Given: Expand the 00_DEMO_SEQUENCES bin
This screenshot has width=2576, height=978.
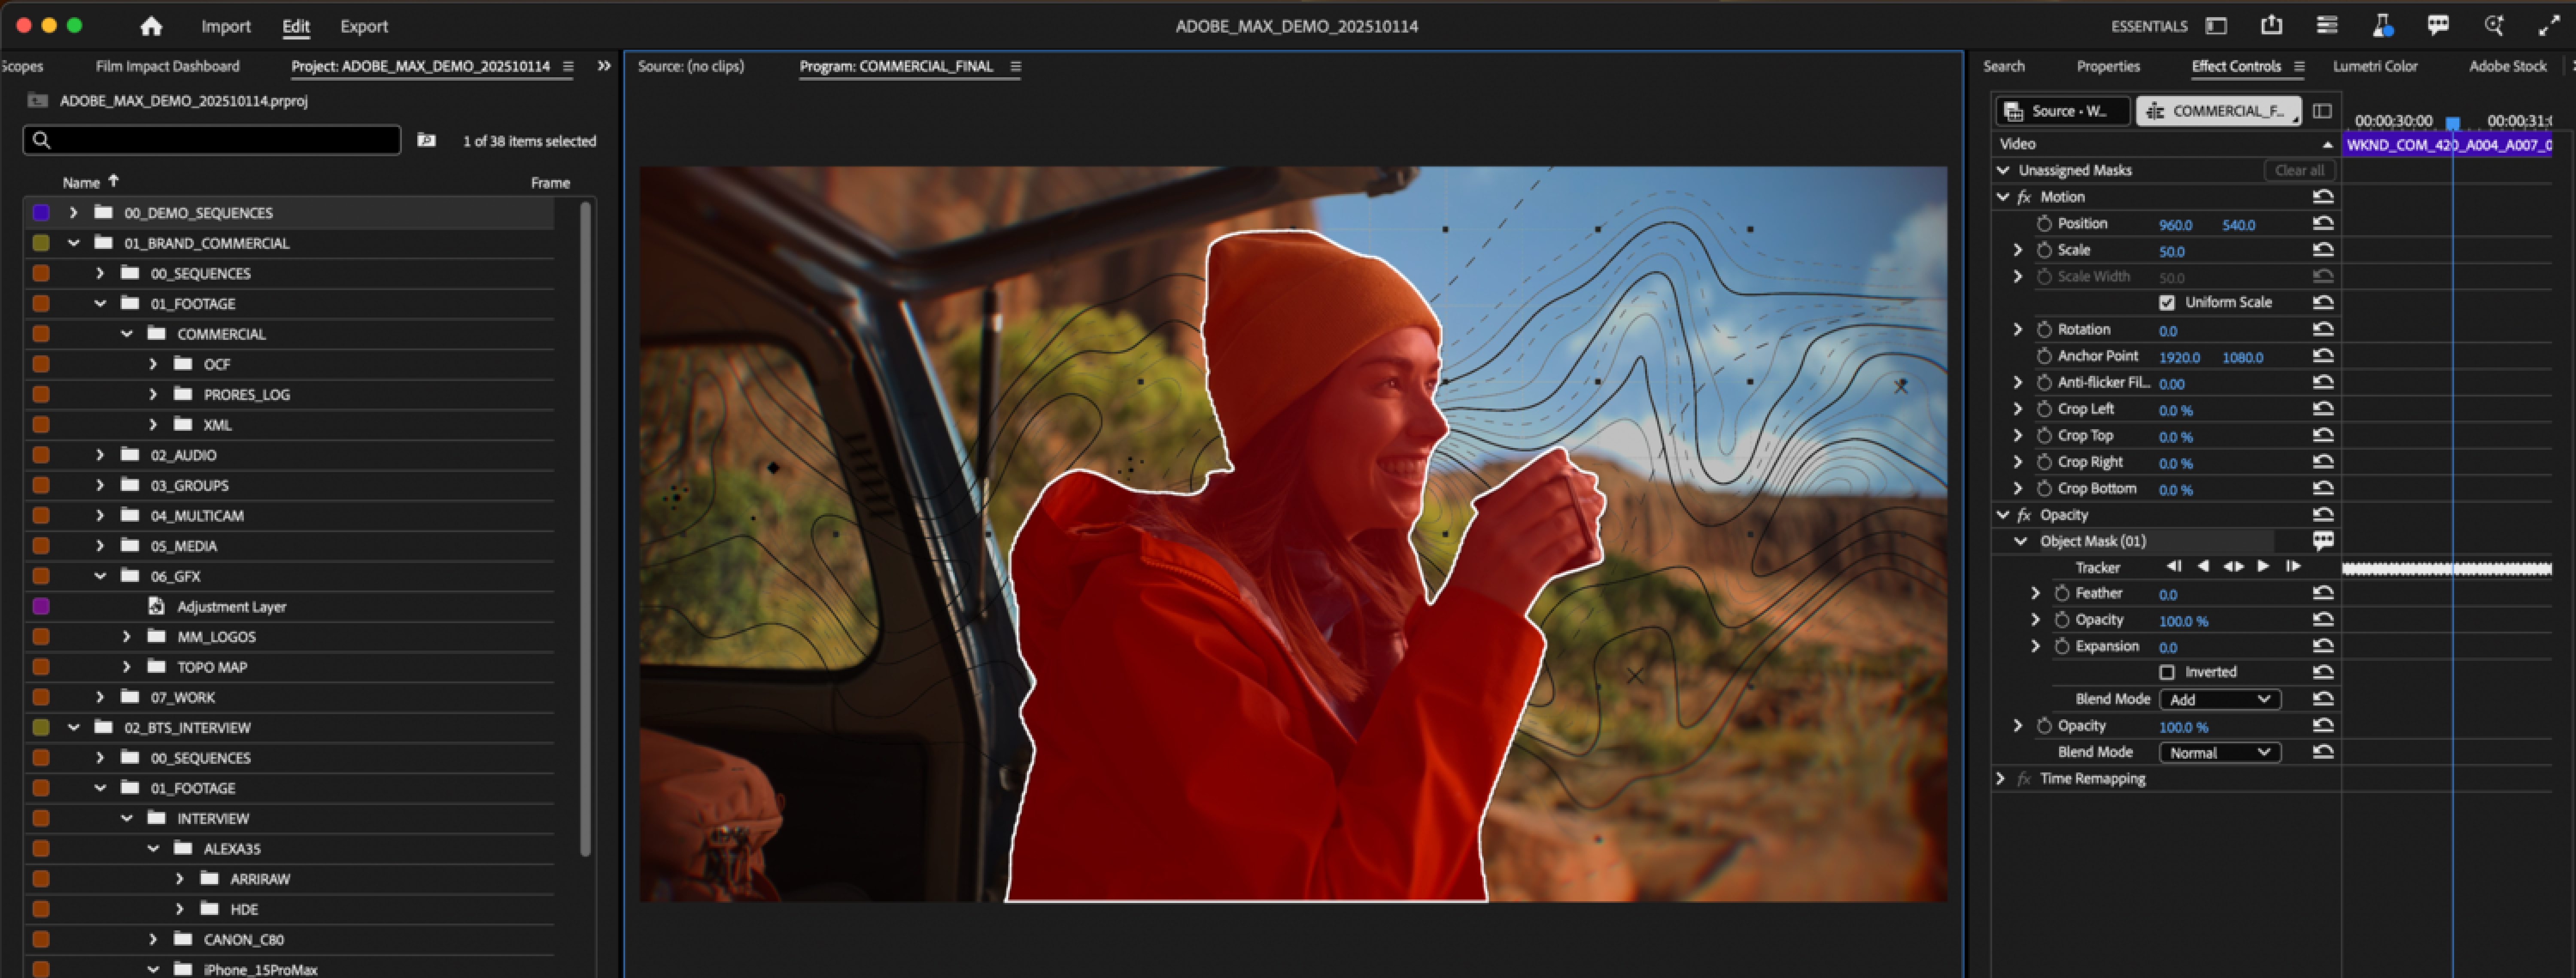Looking at the screenshot, I should (73, 212).
